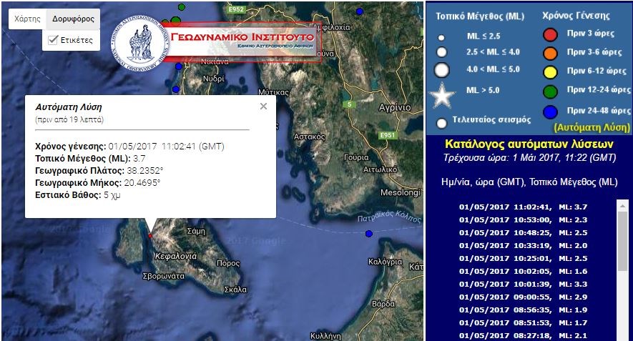Screen dimensions: 633x341
Task: Click the orange Πριν 3-6 ώρες swatch
Action: click(x=550, y=53)
